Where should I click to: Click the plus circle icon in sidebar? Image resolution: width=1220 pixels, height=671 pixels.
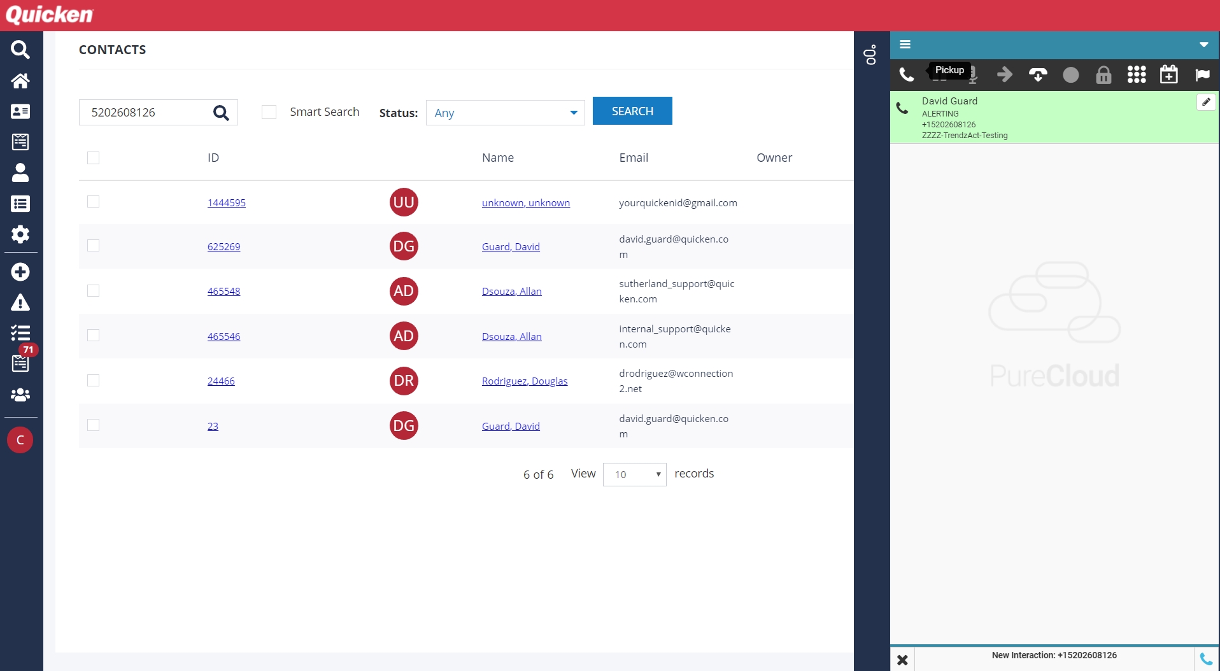click(x=20, y=272)
